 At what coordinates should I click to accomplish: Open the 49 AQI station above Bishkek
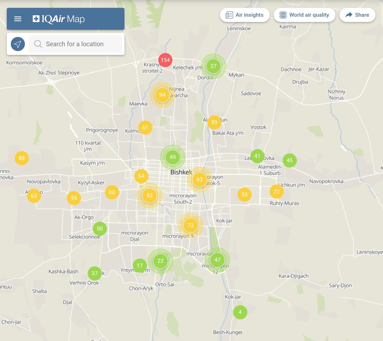(x=172, y=157)
